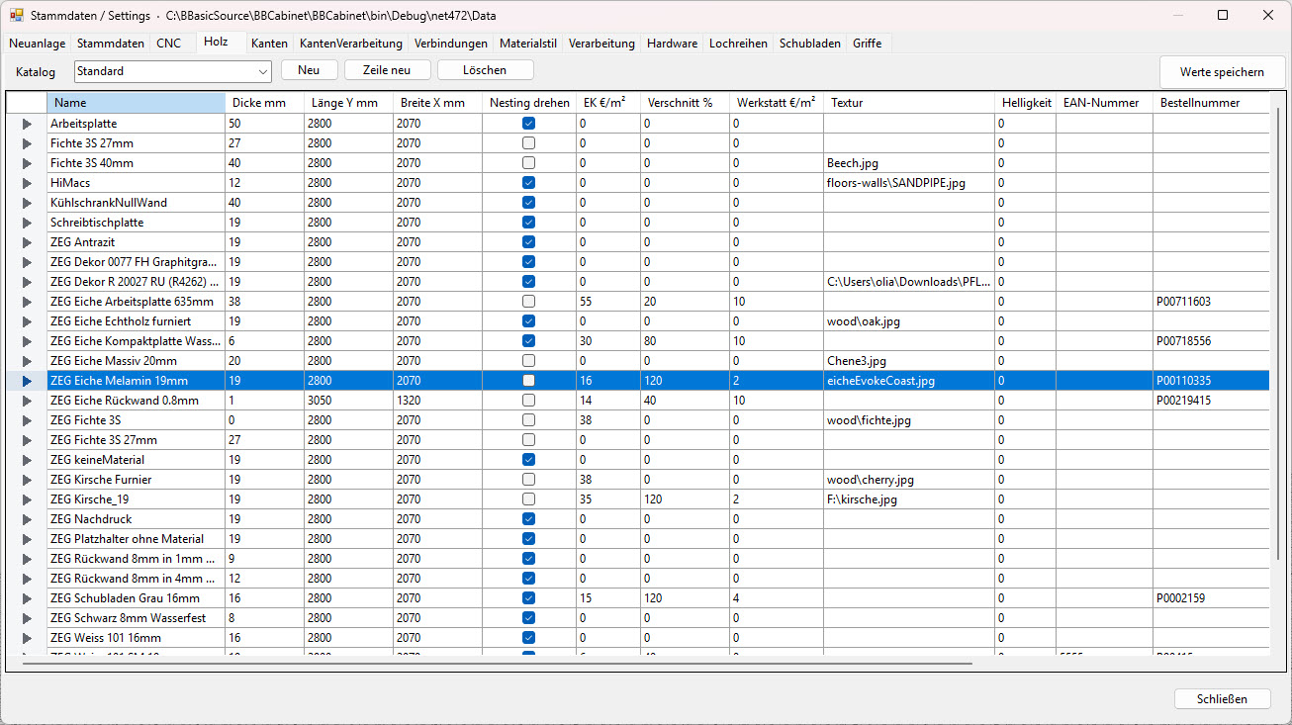
Task: Click row selector arrow for Schreibtischplatte
Action: pyautogui.click(x=27, y=223)
